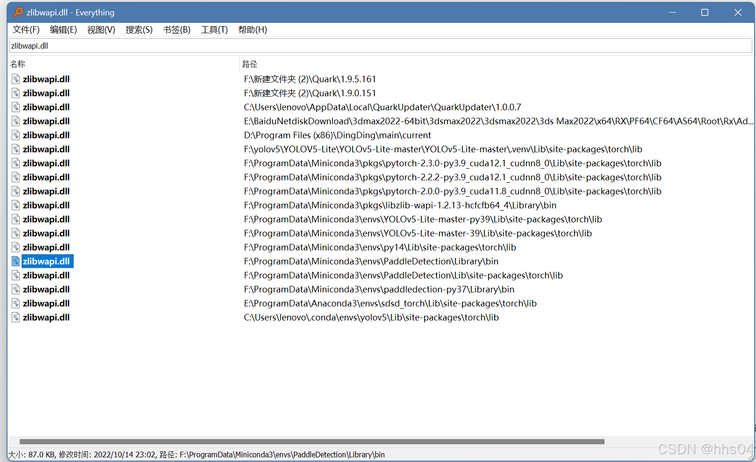The image size is (756, 462).
Task: Click the DLL icon of the Quark 1.9.5.161 entry
Action: (x=15, y=79)
